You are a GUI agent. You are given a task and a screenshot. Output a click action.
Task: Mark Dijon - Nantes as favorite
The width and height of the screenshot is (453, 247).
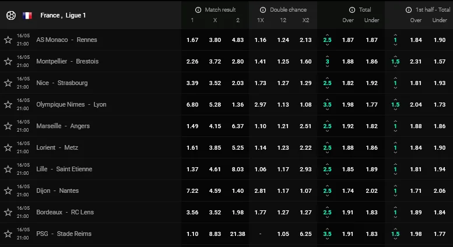(8, 190)
